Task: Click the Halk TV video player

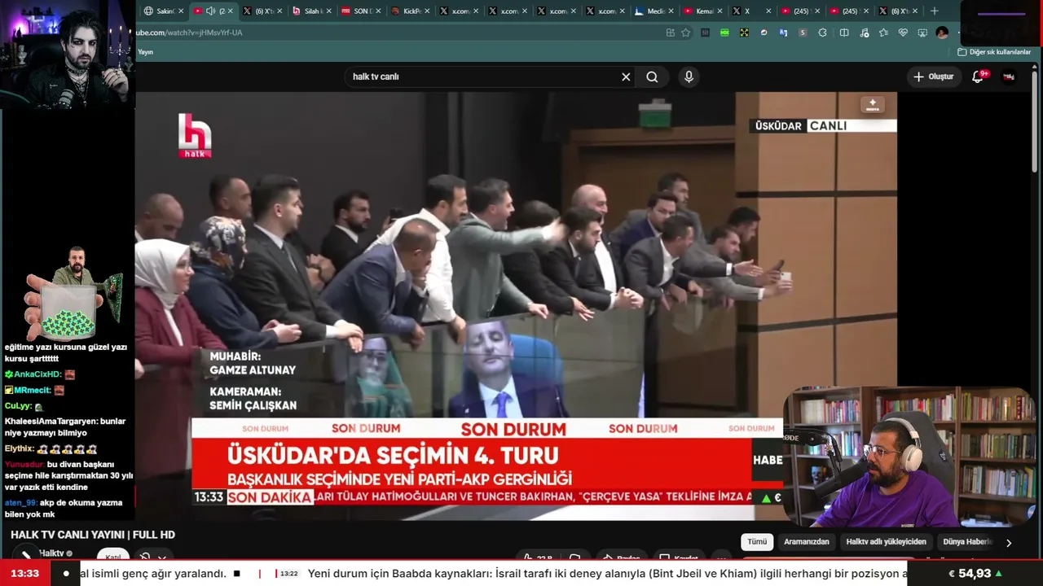Action: [x=516, y=305]
